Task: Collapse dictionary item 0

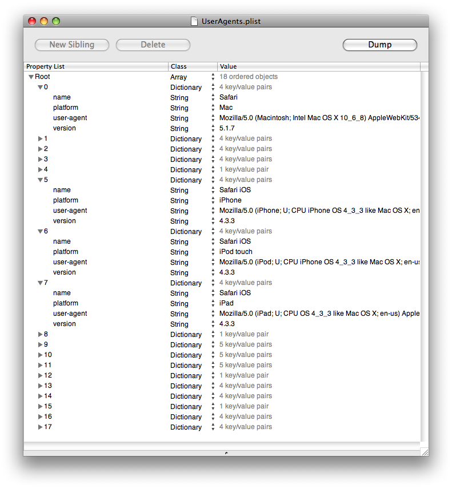Action: (x=41, y=87)
